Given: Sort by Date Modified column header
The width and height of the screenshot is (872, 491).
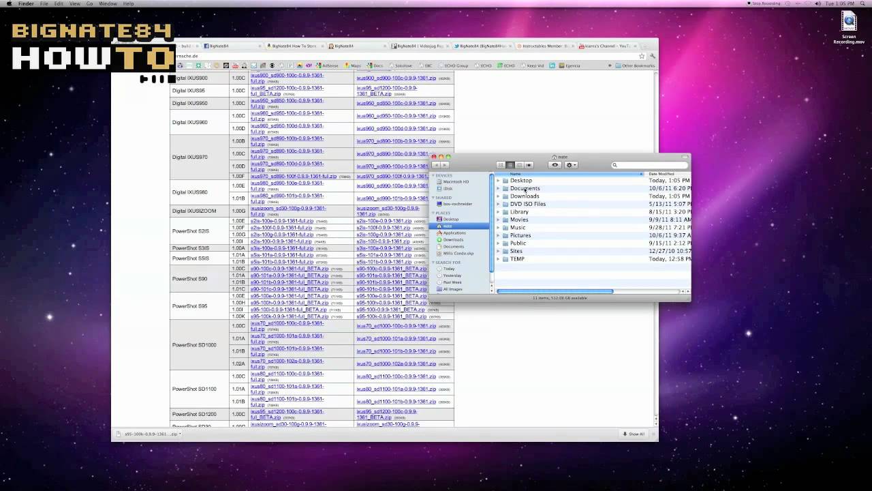Looking at the screenshot, I should (x=668, y=174).
